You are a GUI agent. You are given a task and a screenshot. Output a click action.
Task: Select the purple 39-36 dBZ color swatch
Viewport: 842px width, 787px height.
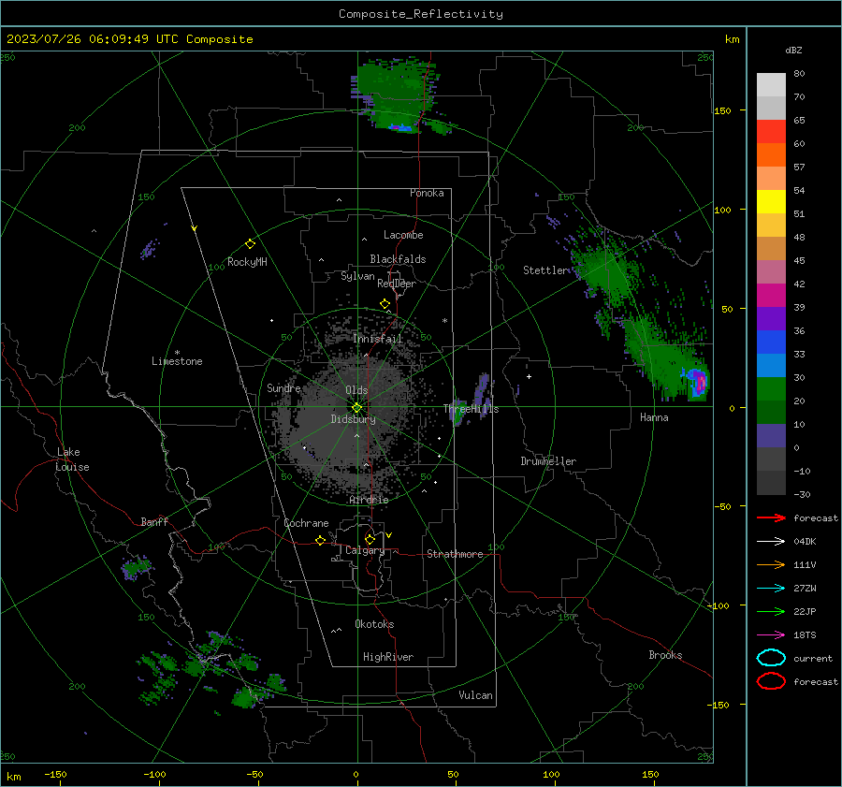(771, 319)
